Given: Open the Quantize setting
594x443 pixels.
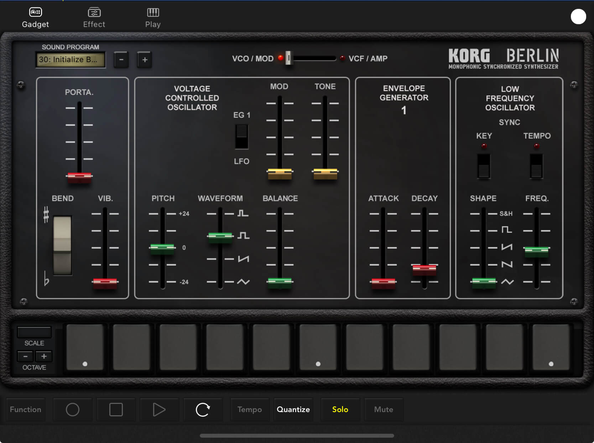Looking at the screenshot, I should 293,410.
